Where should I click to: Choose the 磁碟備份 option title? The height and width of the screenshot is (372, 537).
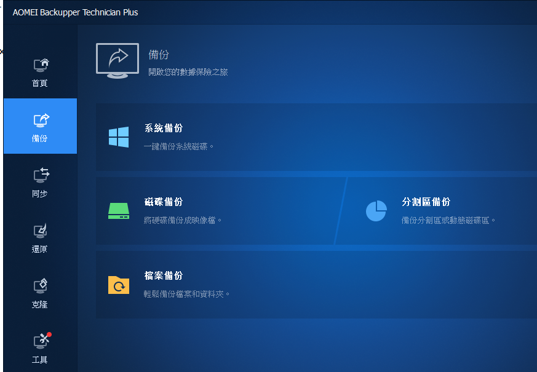(164, 202)
